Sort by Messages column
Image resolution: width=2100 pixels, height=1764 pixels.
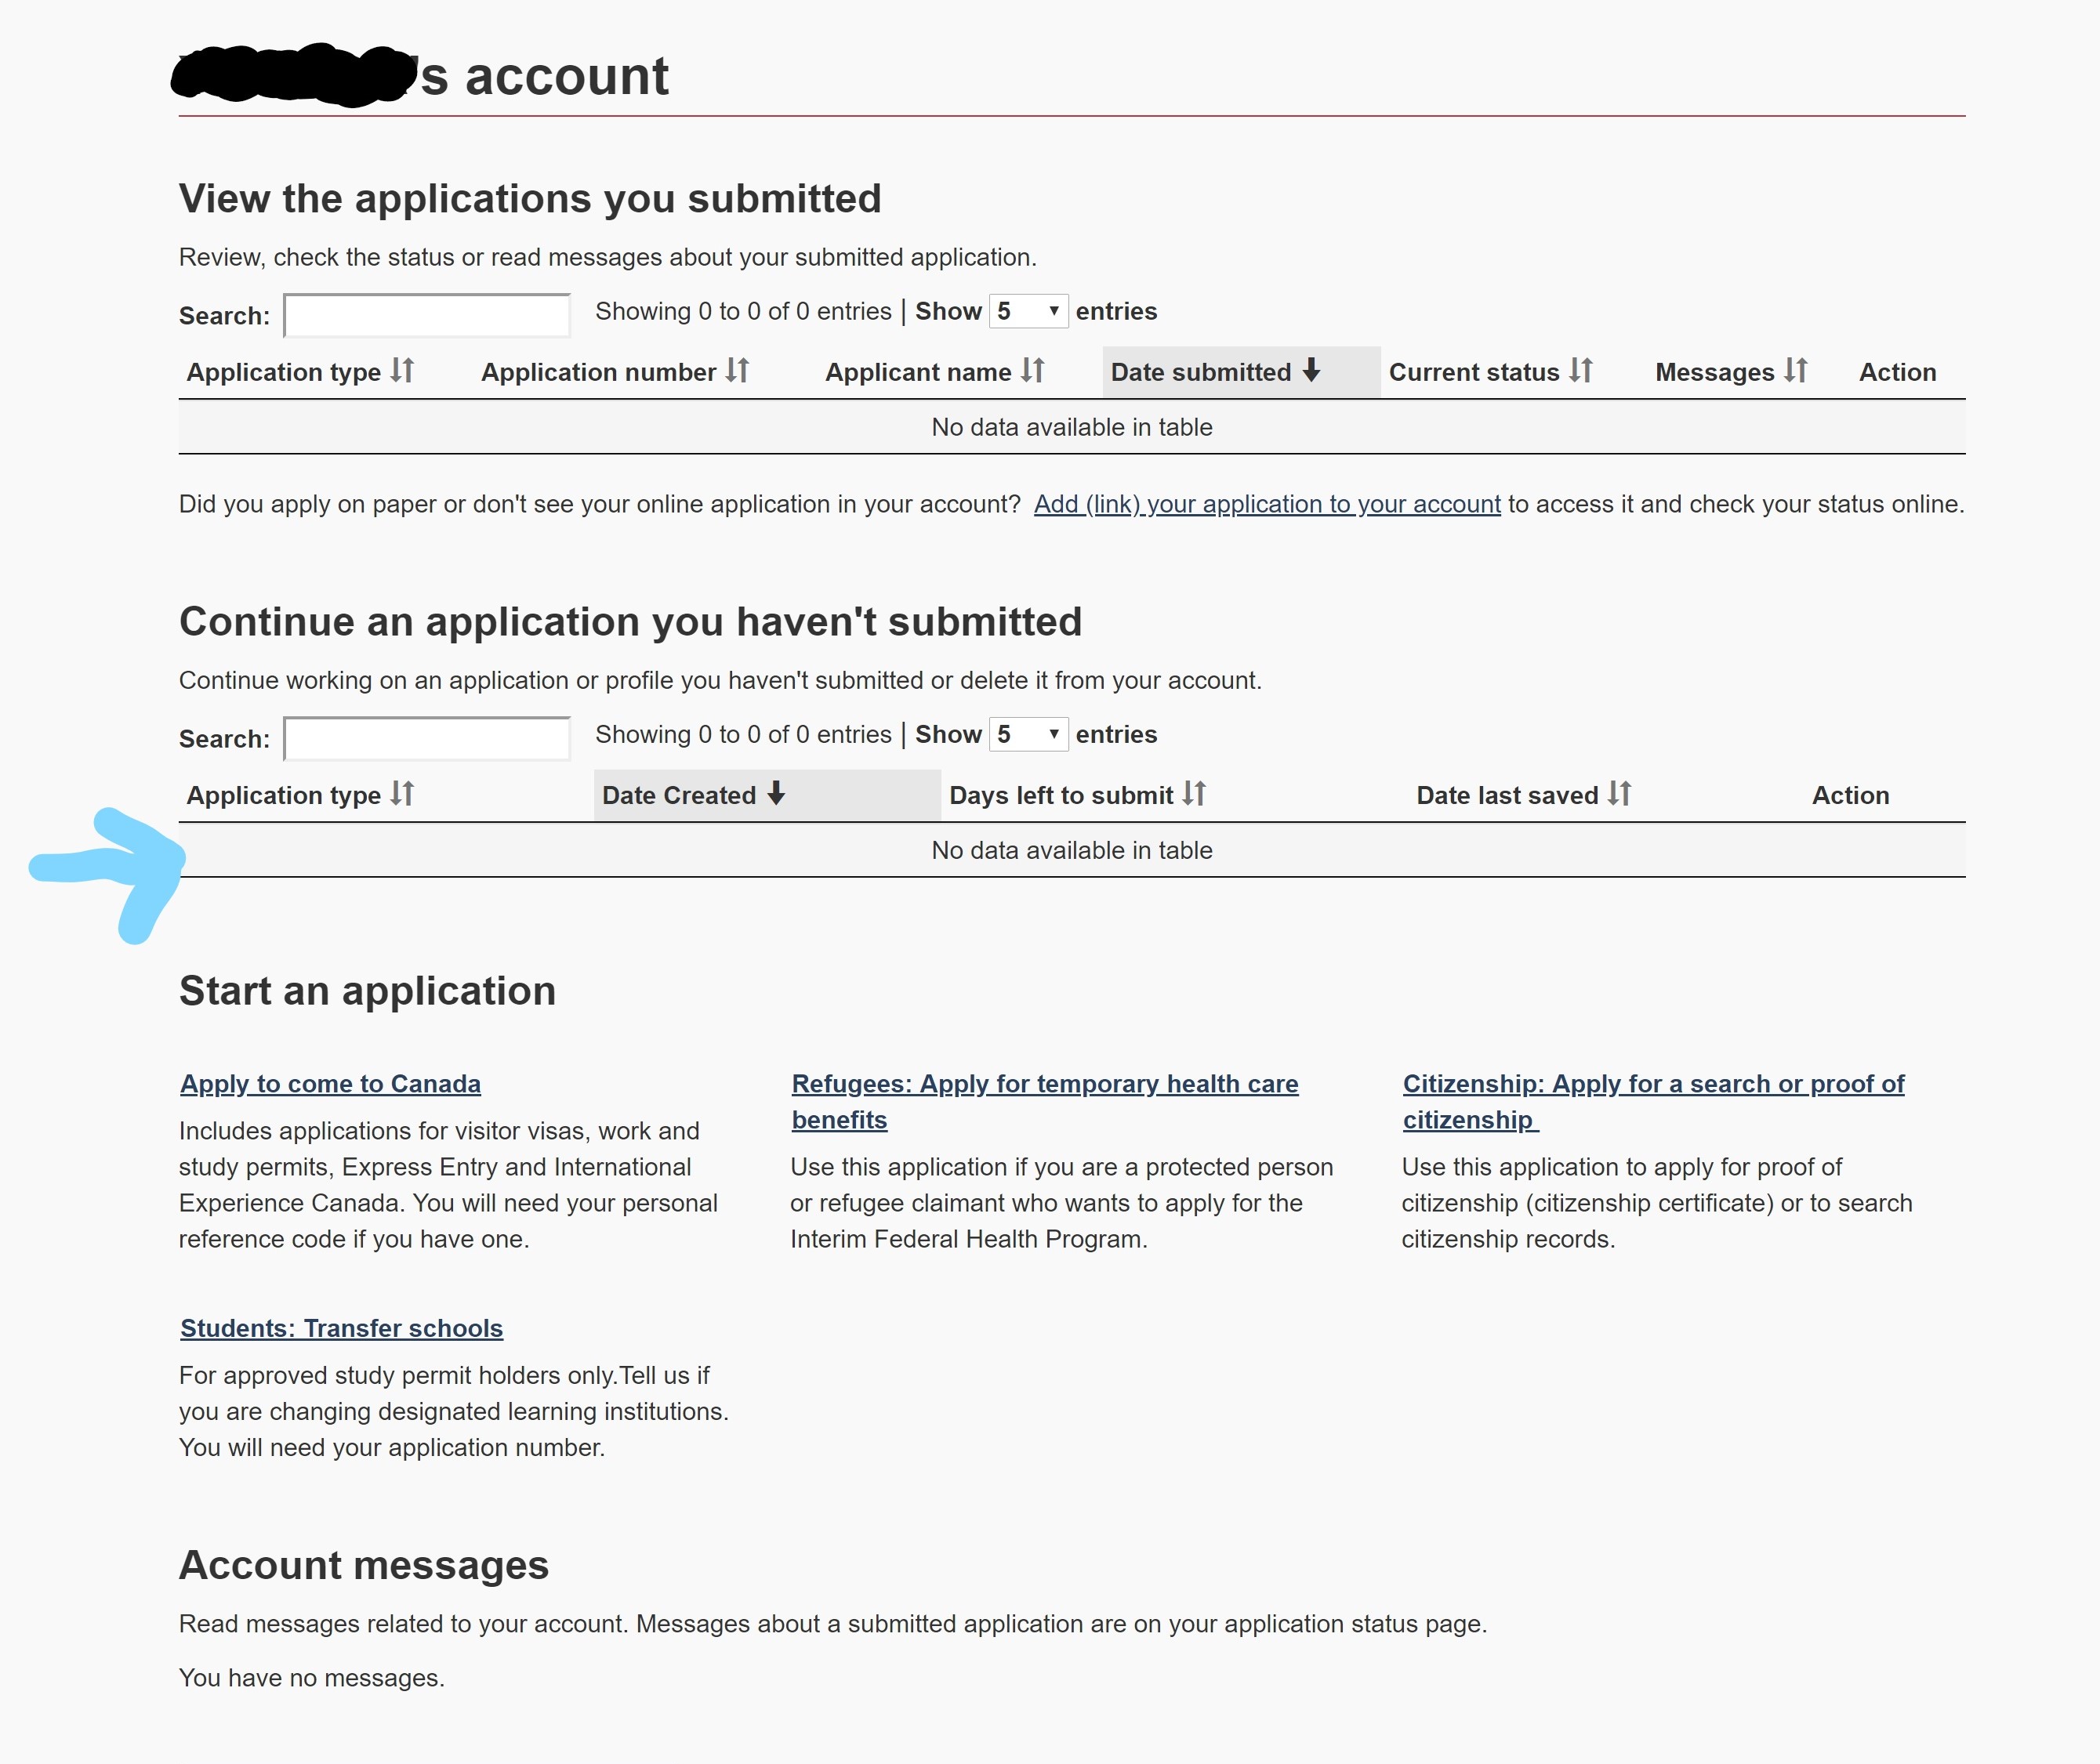[x=1730, y=372]
